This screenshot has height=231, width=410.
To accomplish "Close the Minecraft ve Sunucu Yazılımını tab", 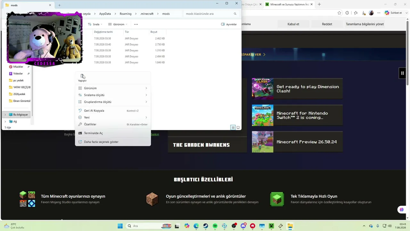I will click(311, 4).
